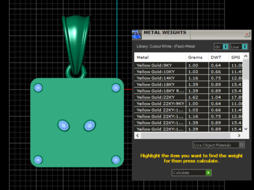Click the green arrow on Calculate
254x190 pixels.
tap(208, 173)
